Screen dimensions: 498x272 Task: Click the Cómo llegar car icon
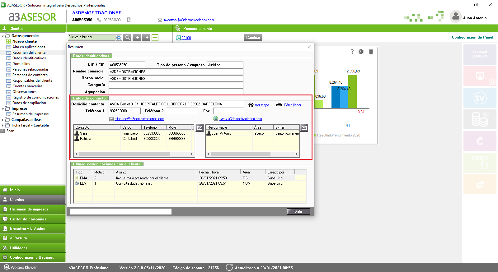pyautogui.click(x=279, y=105)
